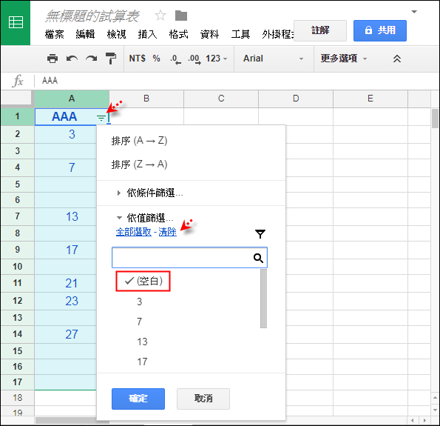
Task: Toggle filter value 3
Action: click(140, 302)
